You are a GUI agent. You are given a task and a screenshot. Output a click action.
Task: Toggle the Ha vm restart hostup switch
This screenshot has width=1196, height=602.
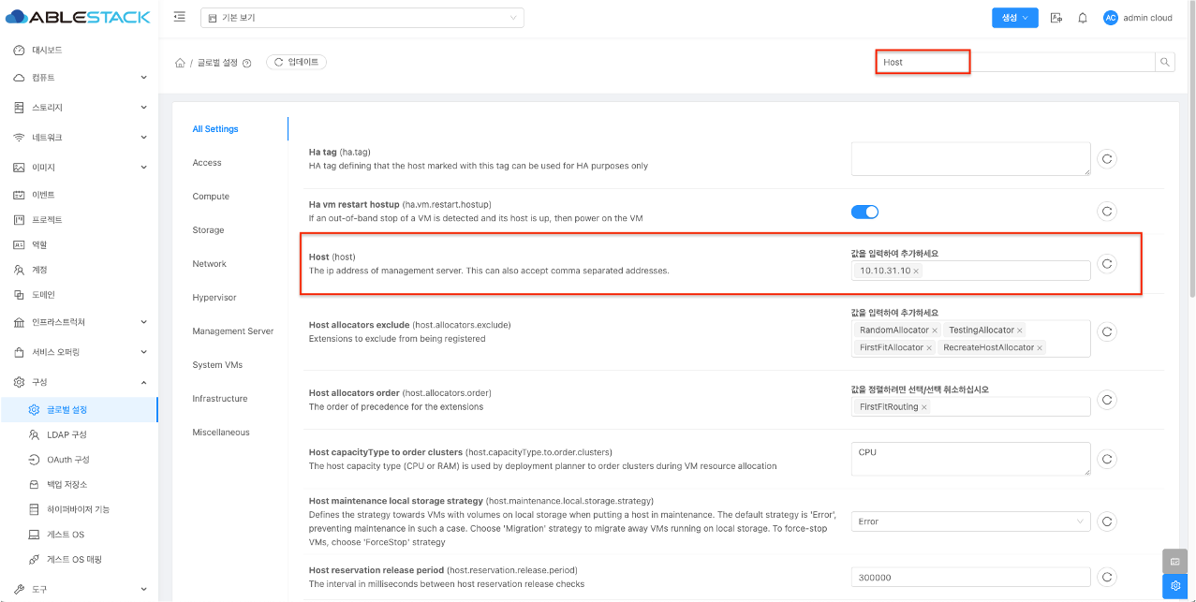pos(864,212)
